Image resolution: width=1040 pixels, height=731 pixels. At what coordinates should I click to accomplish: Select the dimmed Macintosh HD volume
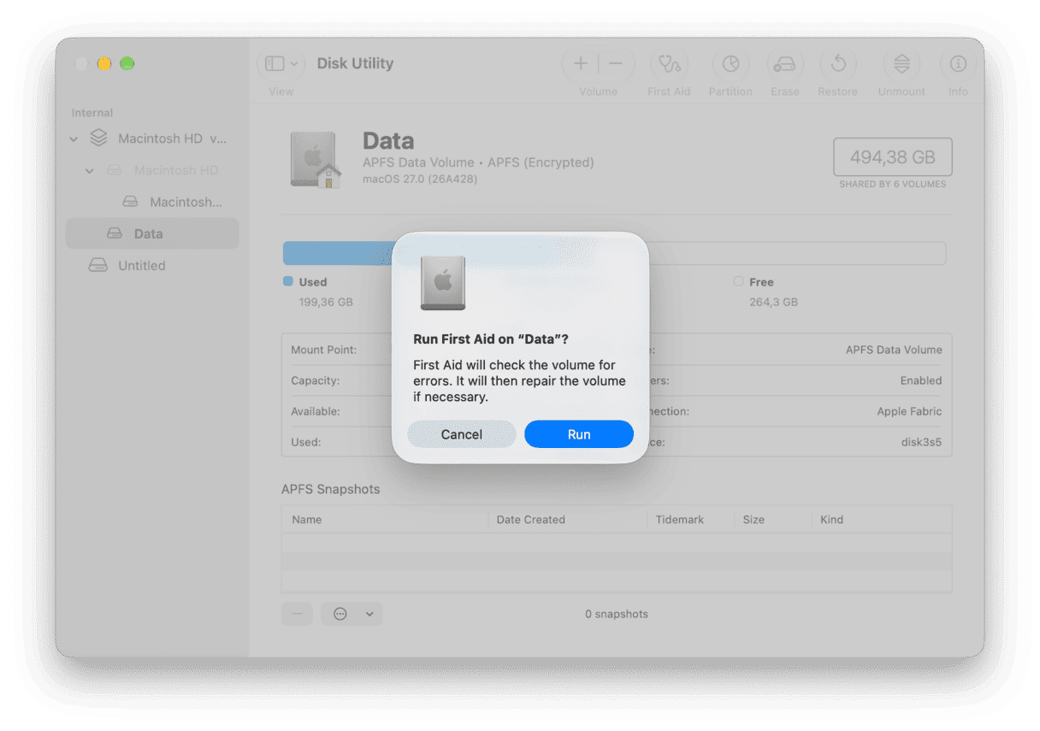152,170
